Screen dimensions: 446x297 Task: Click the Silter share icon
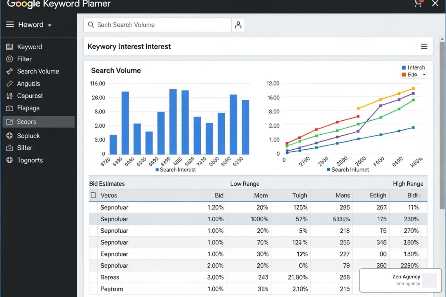(x=10, y=148)
